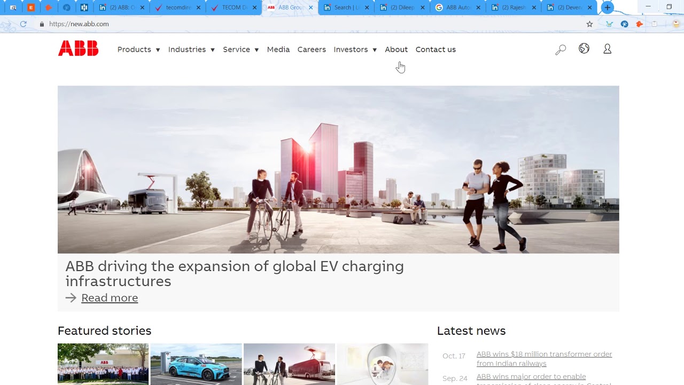Open the site search magnifier icon

561,50
